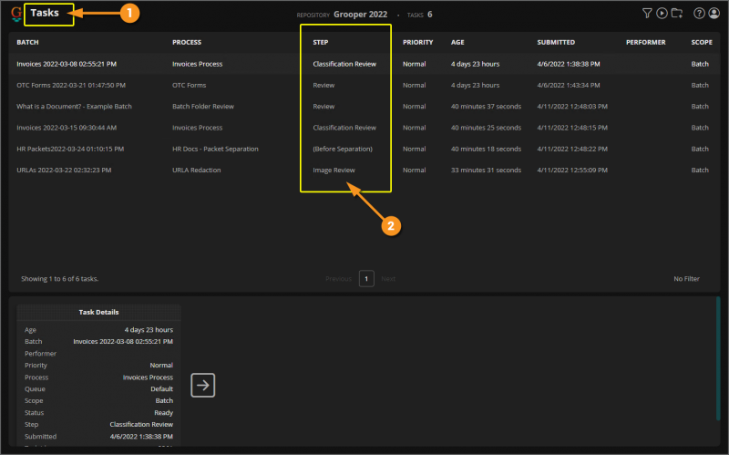The width and height of the screenshot is (729, 455).
Task: Click page number 1 button
Action: point(366,279)
